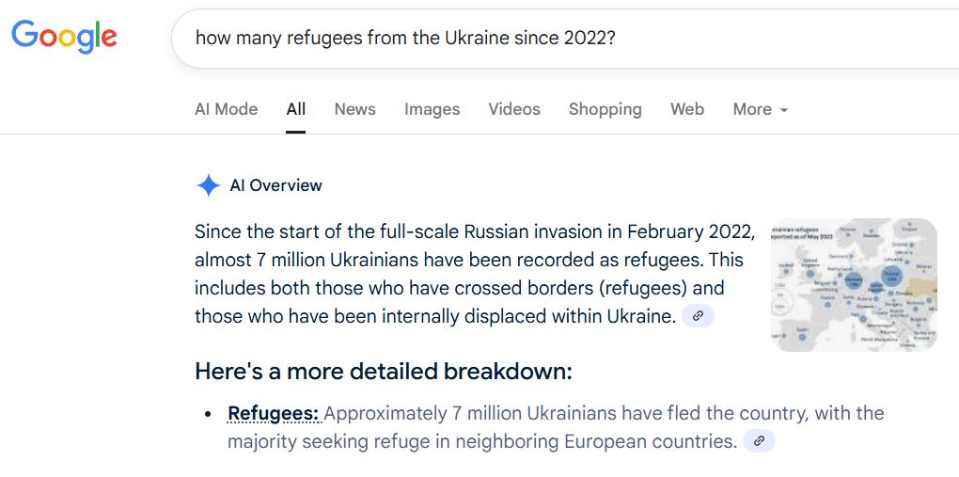Select the All results tab
The height and width of the screenshot is (477, 959).
pos(296,109)
